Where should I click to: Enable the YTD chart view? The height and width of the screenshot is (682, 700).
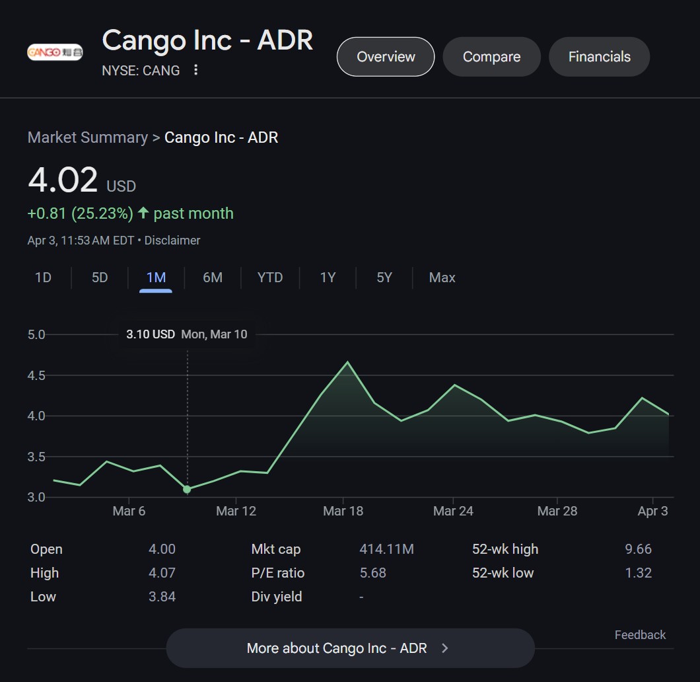[x=269, y=278]
